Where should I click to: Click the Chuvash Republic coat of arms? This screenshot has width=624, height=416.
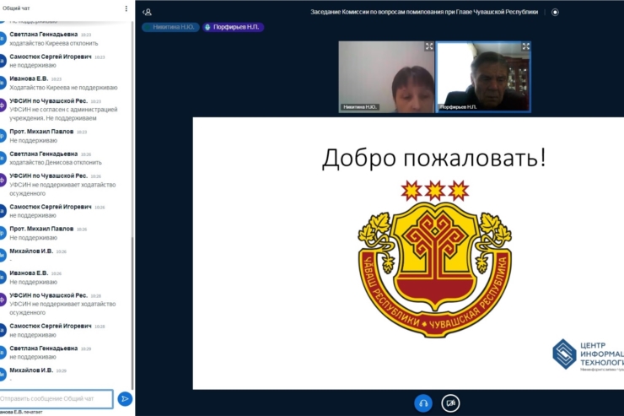pyautogui.click(x=434, y=259)
